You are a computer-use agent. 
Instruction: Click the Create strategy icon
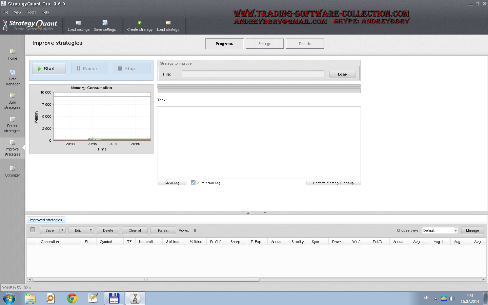[x=140, y=23]
